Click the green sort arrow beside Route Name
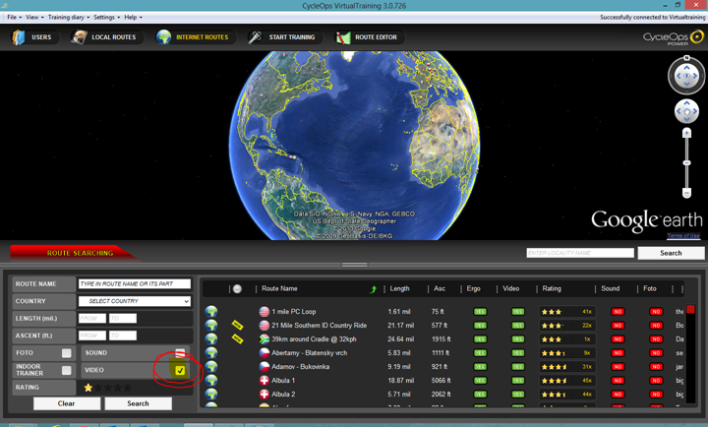708x427 pixels. 373,289
